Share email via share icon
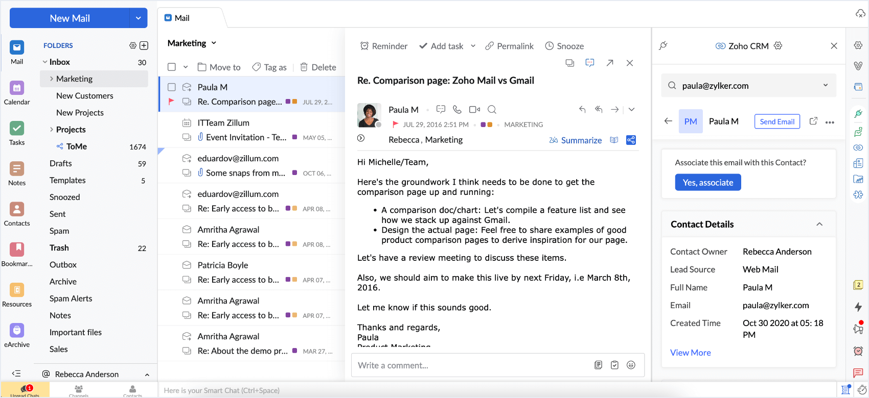 click(631, 140)
